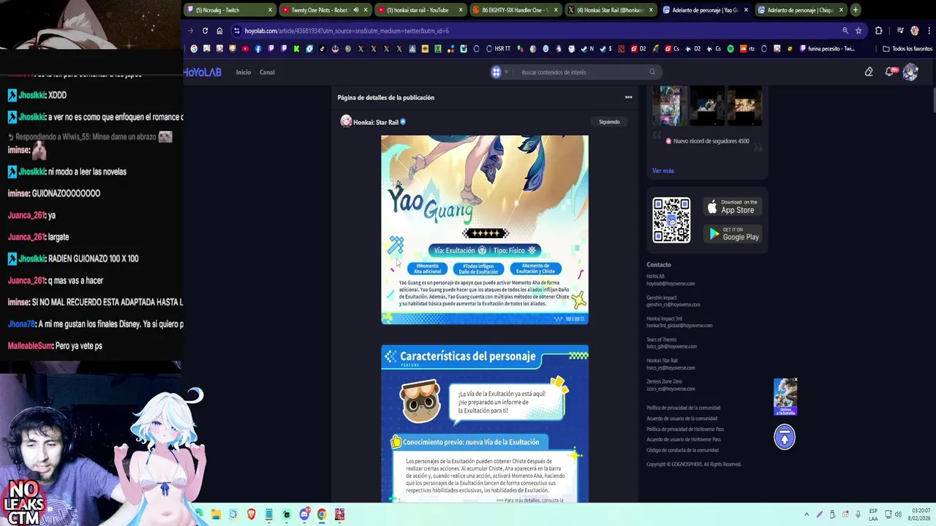Open the furina pecesito Twitch bookmark
The height and width of the screenshot is (526, 936).
(827, 49)
